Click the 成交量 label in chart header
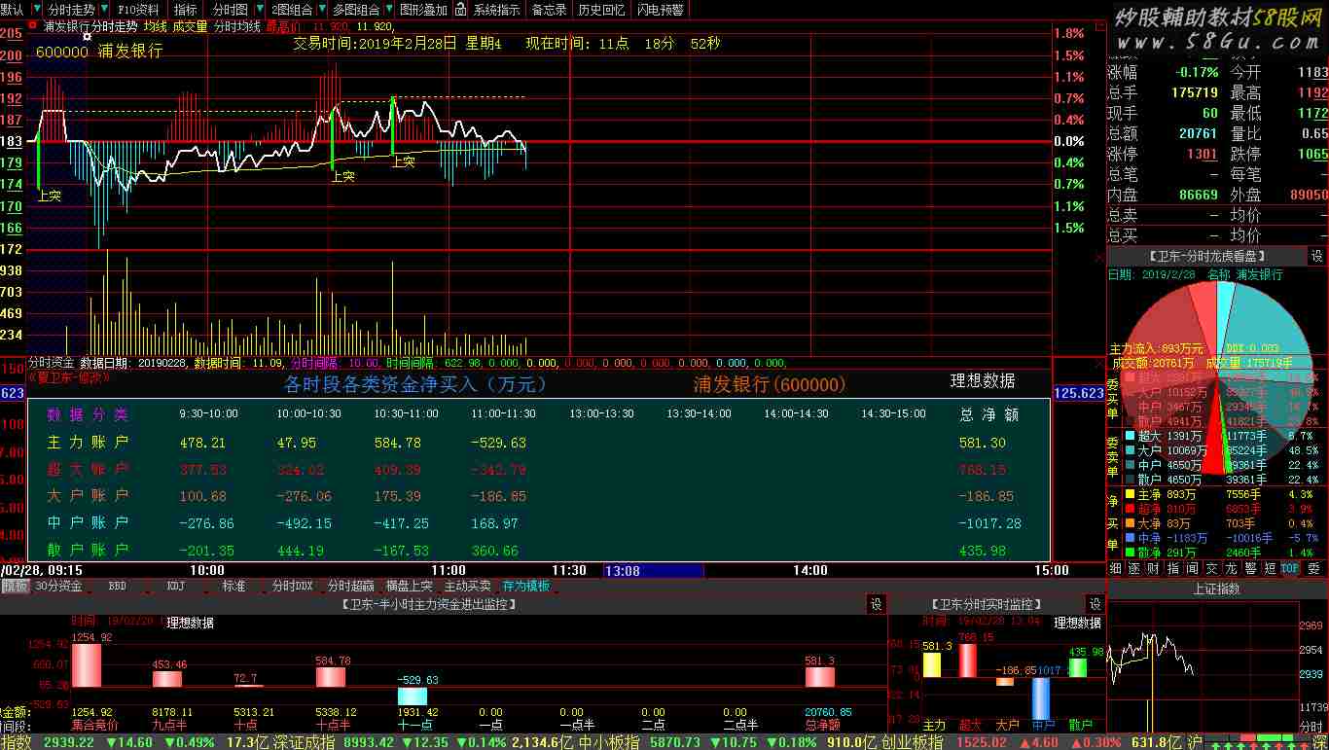Viewport: 1329px width, 750px height. 191,27
